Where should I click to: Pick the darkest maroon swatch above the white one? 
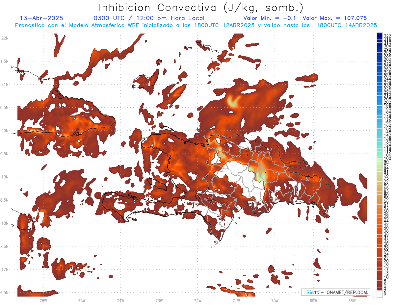380,289
